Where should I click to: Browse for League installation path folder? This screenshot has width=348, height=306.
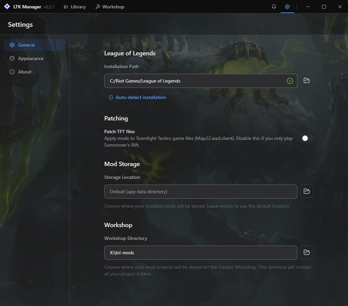coord(306,81)
